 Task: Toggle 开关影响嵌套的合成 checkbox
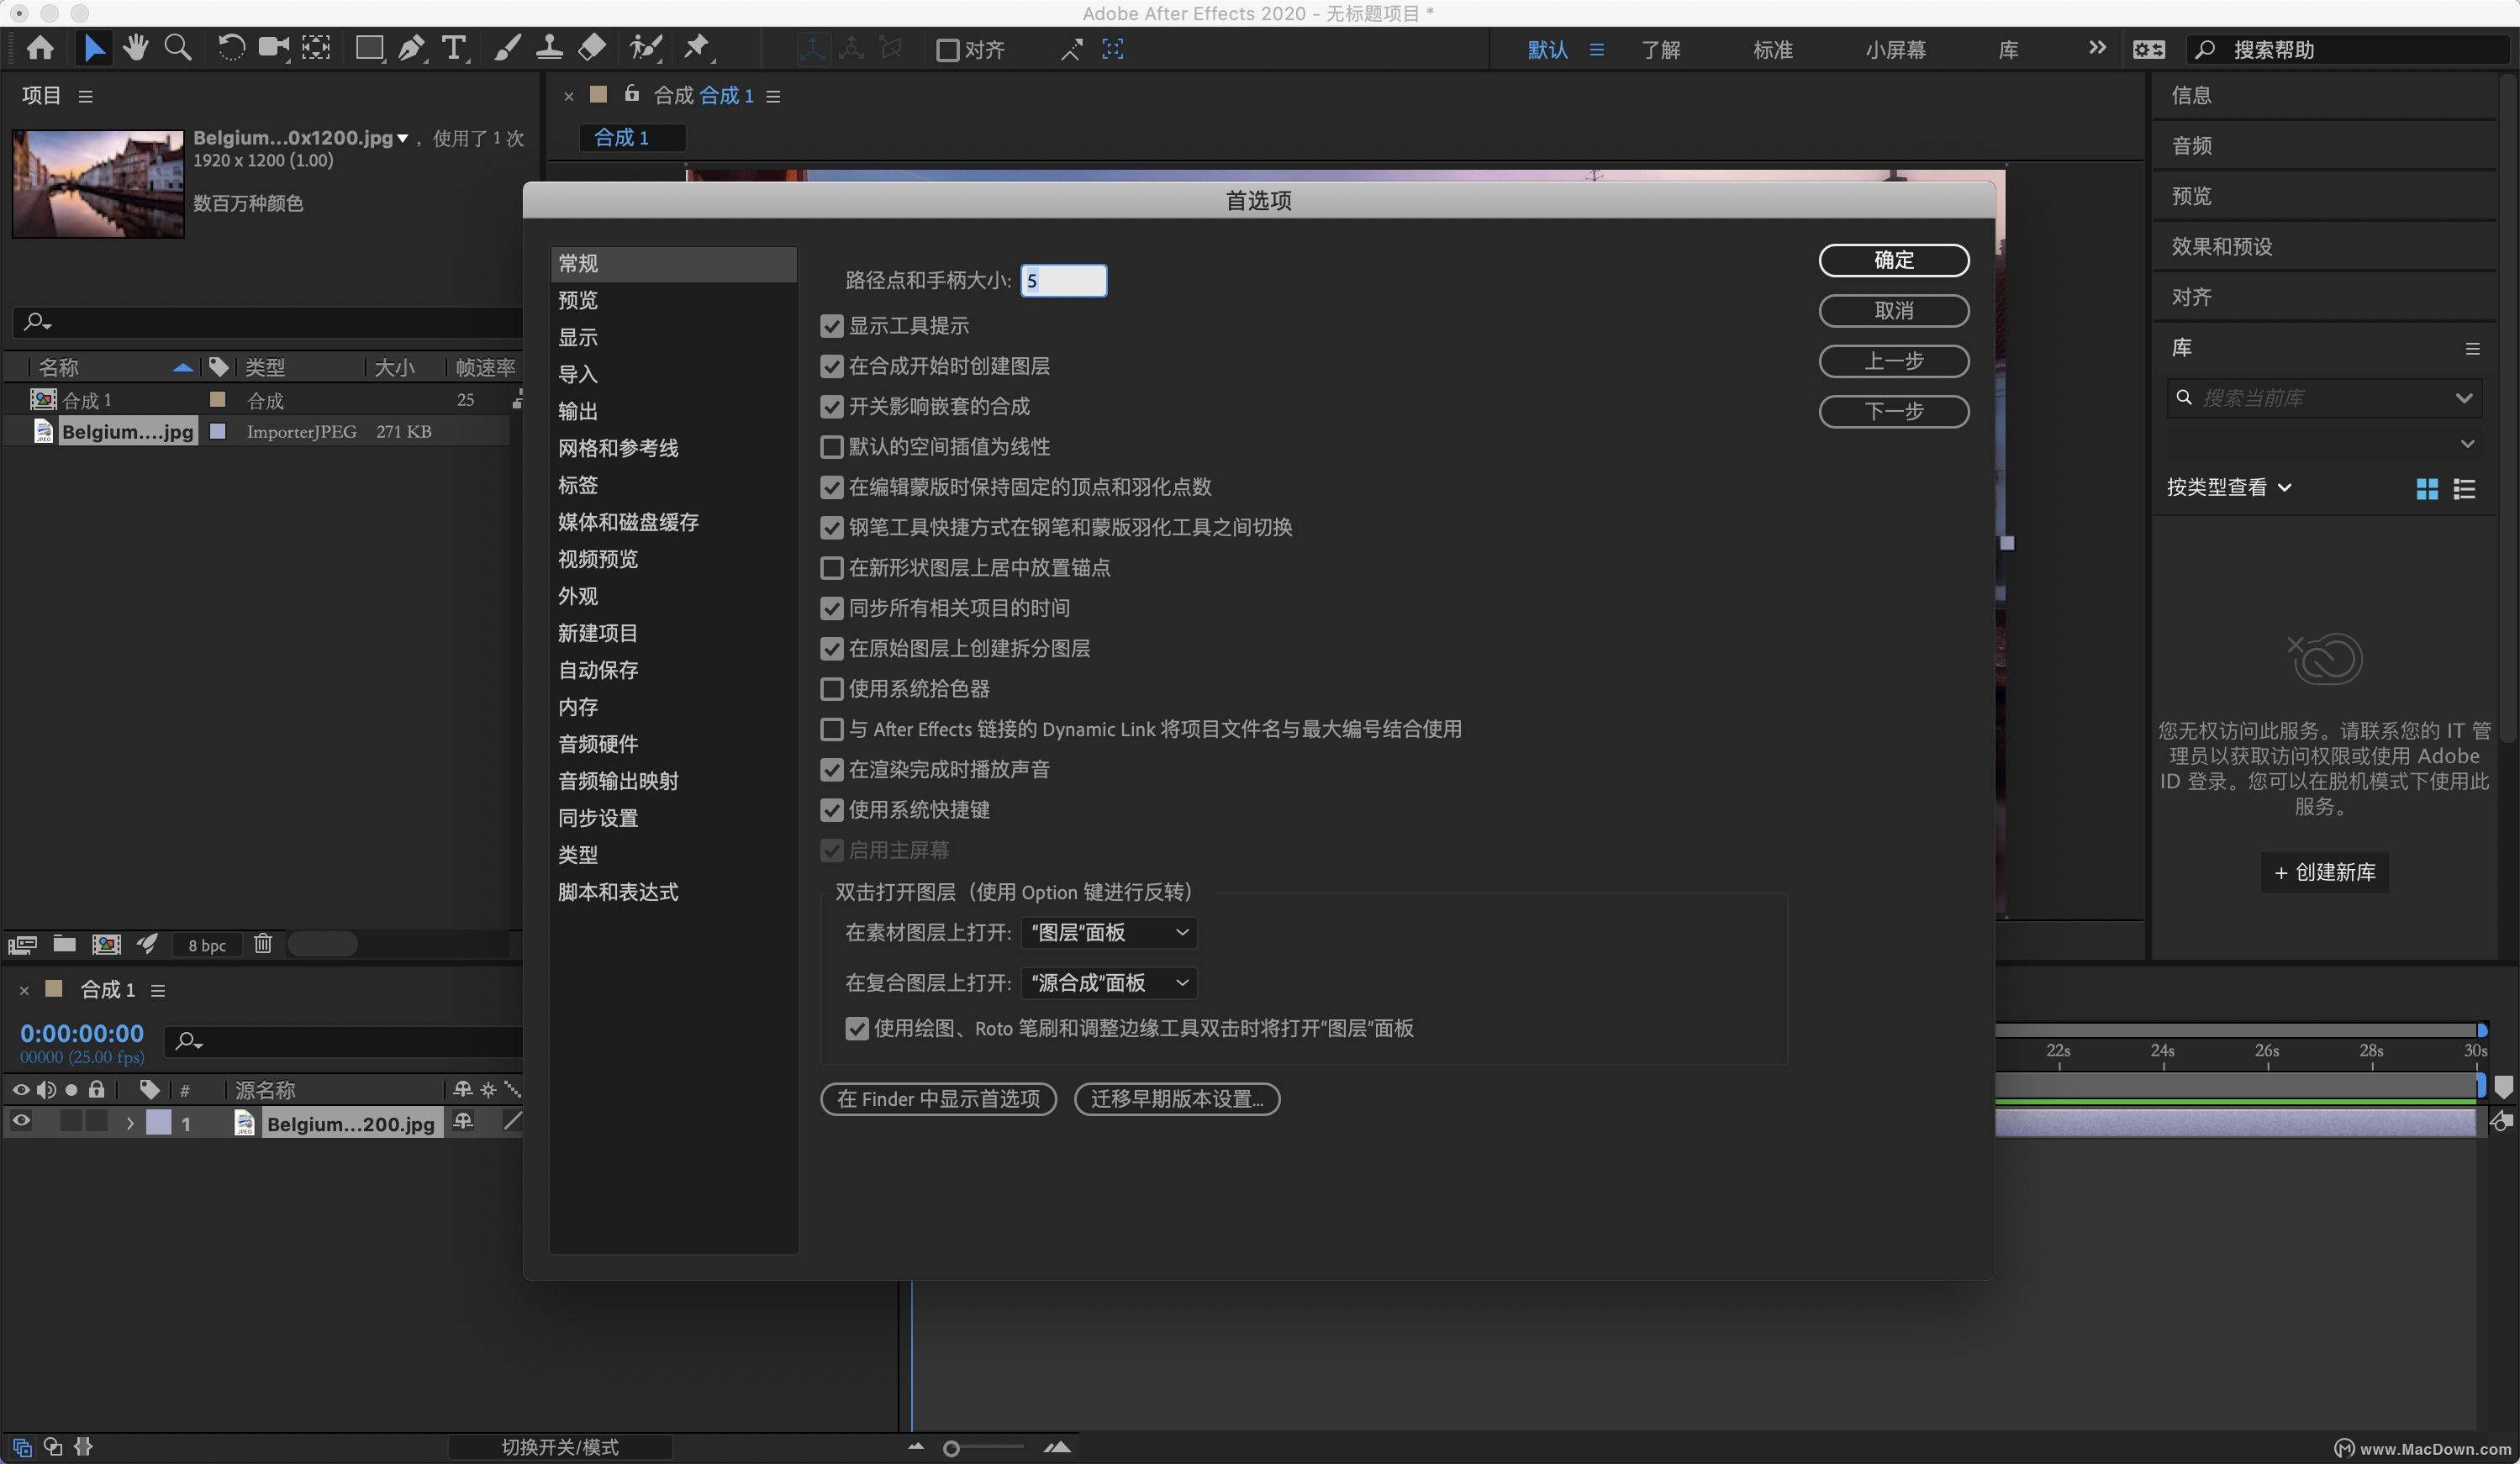831,407
